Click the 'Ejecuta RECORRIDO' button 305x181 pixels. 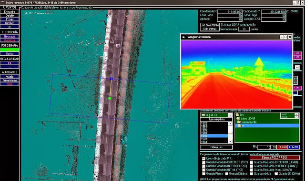pyautogui.click(x=274, y=158)
